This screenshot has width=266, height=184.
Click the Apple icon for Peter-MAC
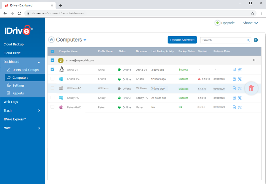[x=61, y=107]
